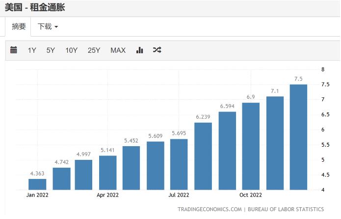Select the 5Y time range

click(51, 50)
